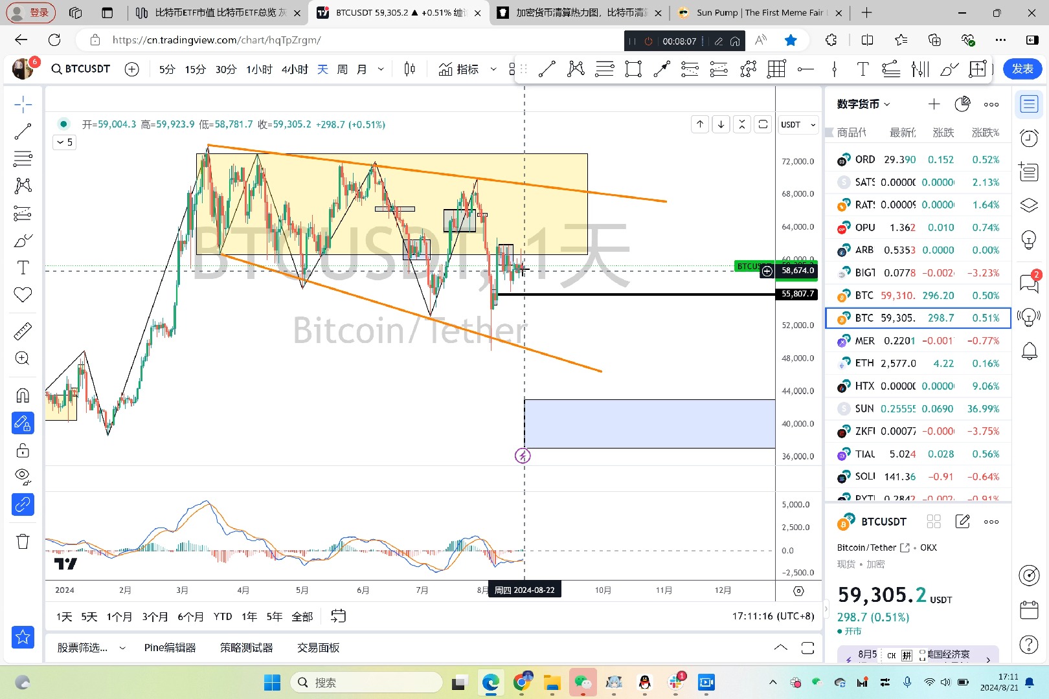The width and height of the screenshot is (1049, 699).
Task: Click the 发表 publish button
Action: [1022, 69]
